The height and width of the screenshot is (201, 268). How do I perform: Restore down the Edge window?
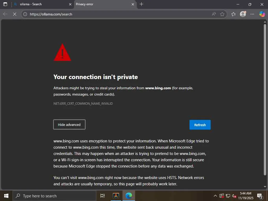[250, 4]
